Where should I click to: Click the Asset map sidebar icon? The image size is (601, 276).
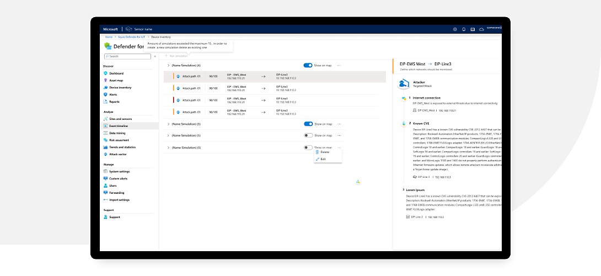click(105, 81)
